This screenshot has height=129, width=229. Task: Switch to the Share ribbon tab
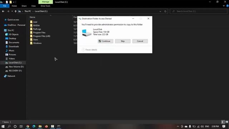(x=24, y=6)
